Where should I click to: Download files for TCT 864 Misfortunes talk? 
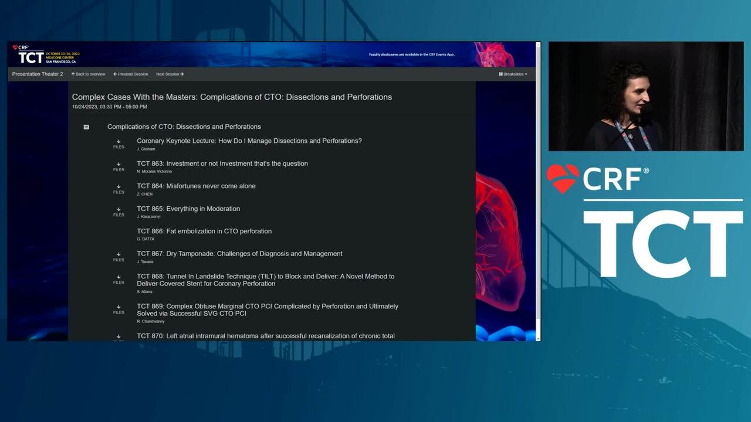pos(119,189)
